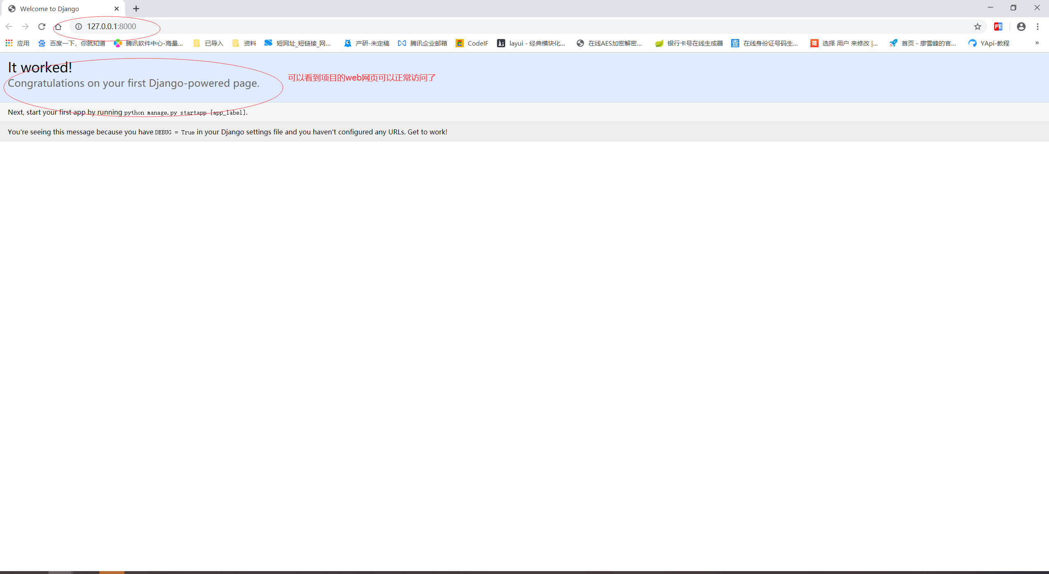The height and width of the screenshot is (574, 1049).
Task: Toggle the bookmark star for this page
Action: 977,26
